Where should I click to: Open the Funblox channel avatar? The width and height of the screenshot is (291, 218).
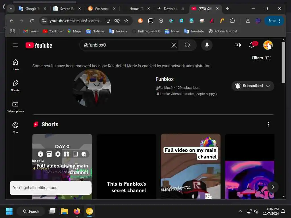[92, 88]
